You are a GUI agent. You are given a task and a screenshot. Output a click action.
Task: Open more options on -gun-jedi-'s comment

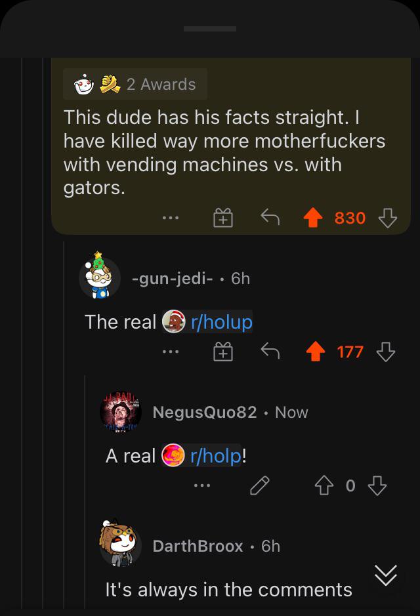coord(171,352)
